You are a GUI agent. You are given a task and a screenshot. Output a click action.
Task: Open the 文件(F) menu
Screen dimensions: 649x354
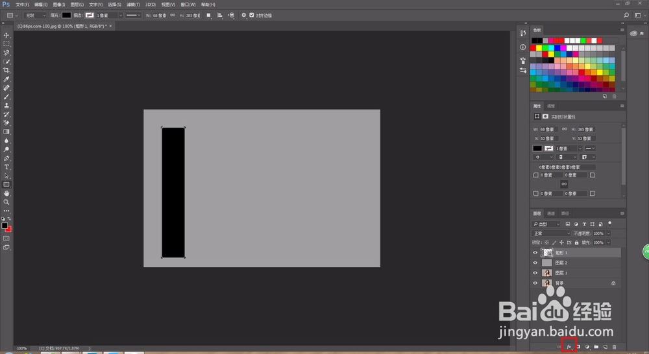[22, 5]
